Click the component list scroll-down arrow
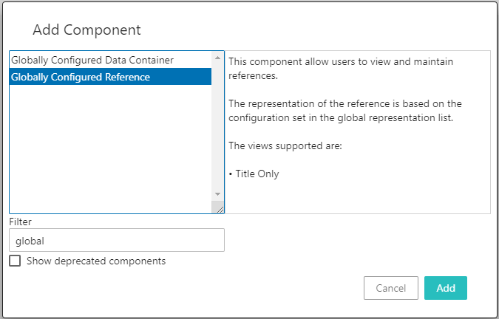 pyautogui.click(x=217, y=194)
